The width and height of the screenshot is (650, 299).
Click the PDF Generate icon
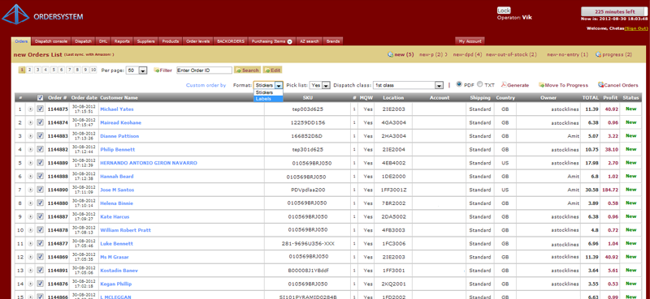[504, 85]
